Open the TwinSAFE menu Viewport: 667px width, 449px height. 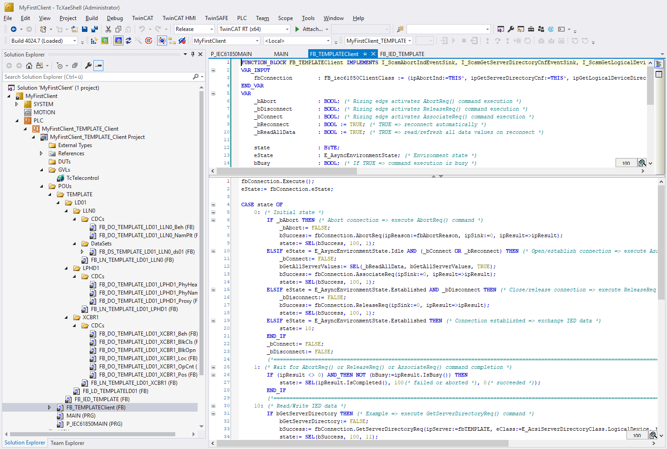(216, 18)
